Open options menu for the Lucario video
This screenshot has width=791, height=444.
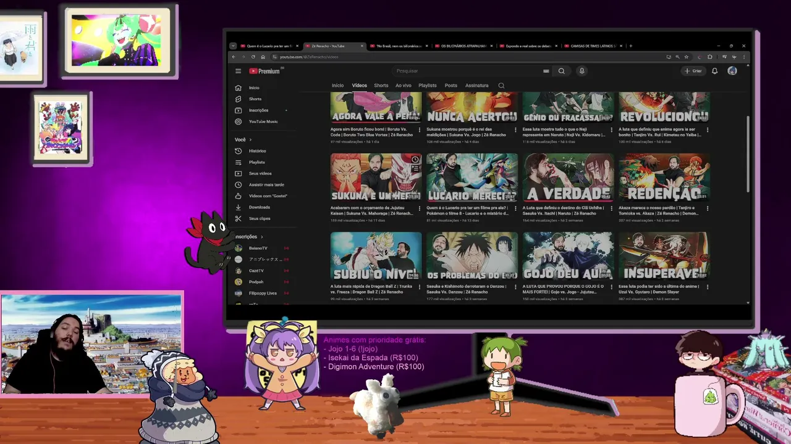pyautogui.click(x=515, y=208)
